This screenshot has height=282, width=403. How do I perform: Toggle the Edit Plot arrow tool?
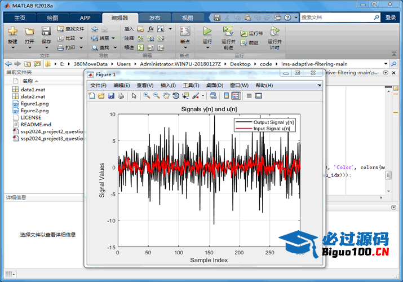pyautogui.click(x=134, y=96)
